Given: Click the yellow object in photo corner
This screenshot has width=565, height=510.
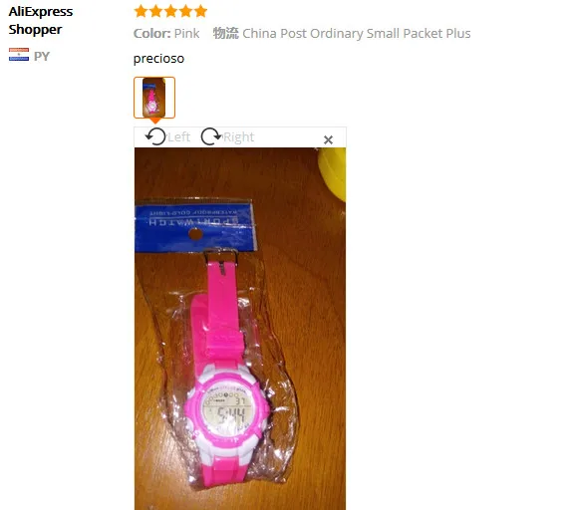Looking at the screenshot, I should 332,173.
